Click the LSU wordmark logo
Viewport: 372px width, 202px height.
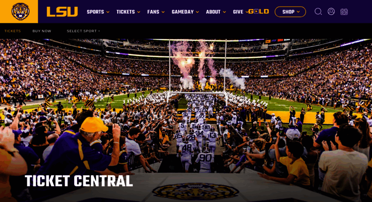tap(62, 11)
